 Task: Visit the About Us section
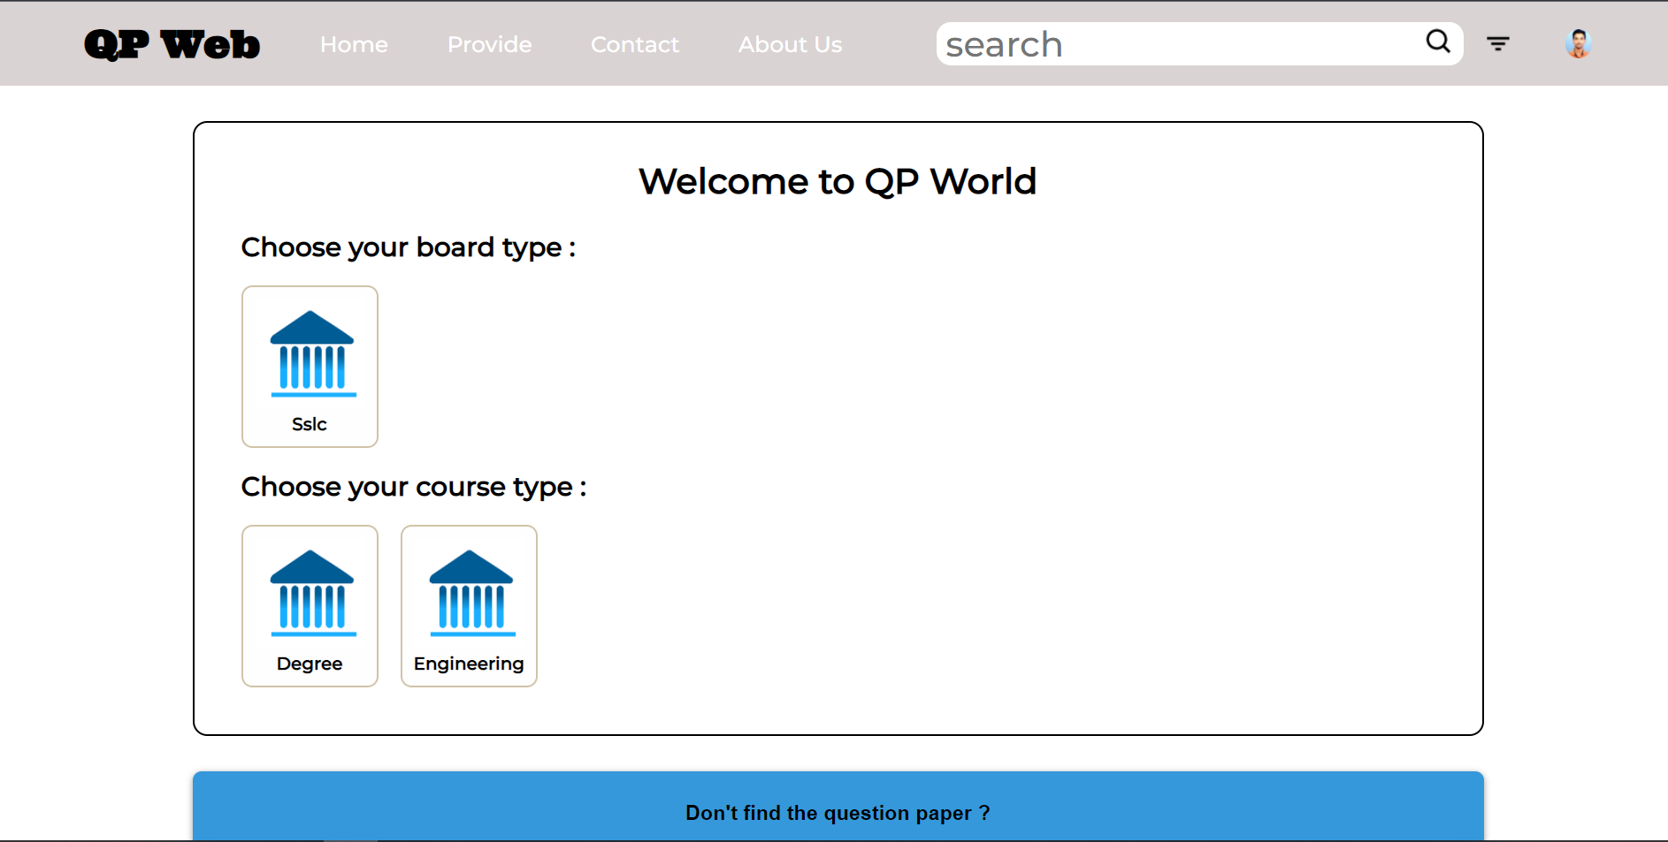tap(790, 44)
